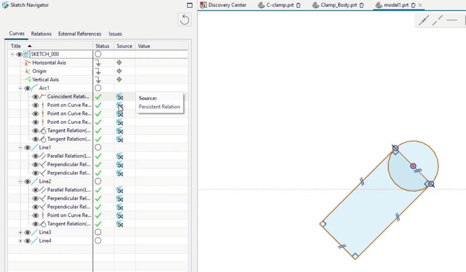Image resolution: width=466 pixels, height=272 pixels.
Task: Collapse the Line2 node
Action: click(20, 181)
